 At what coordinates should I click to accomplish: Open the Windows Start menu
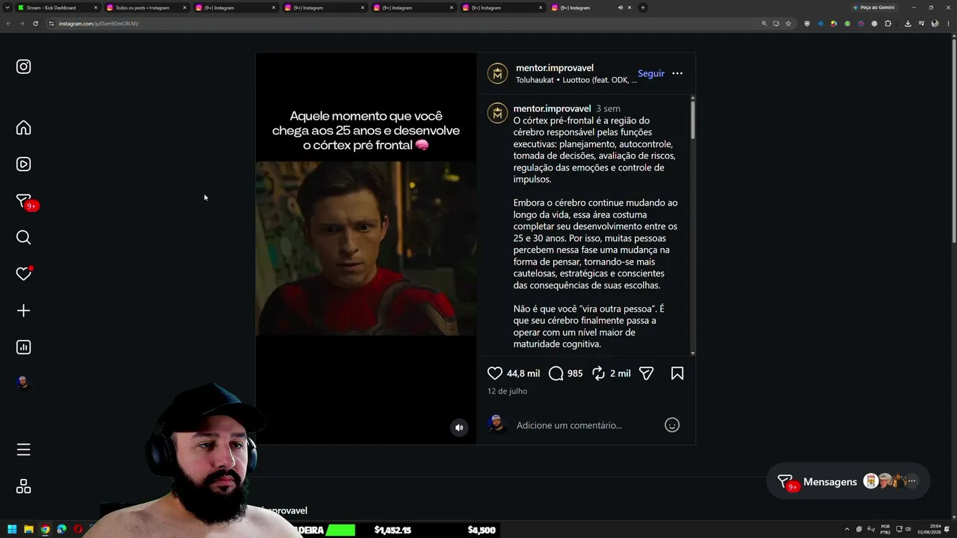pos(13,530)
